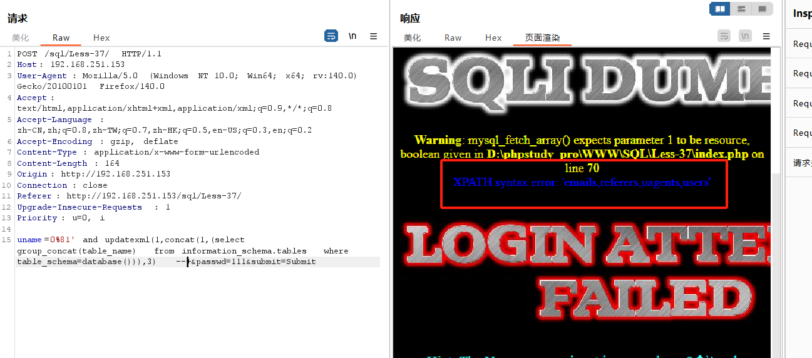Switch response view to 美化 tab
The width and height of the screenshot is (812, 358).
pyautogui.click(x=412, y=38)
